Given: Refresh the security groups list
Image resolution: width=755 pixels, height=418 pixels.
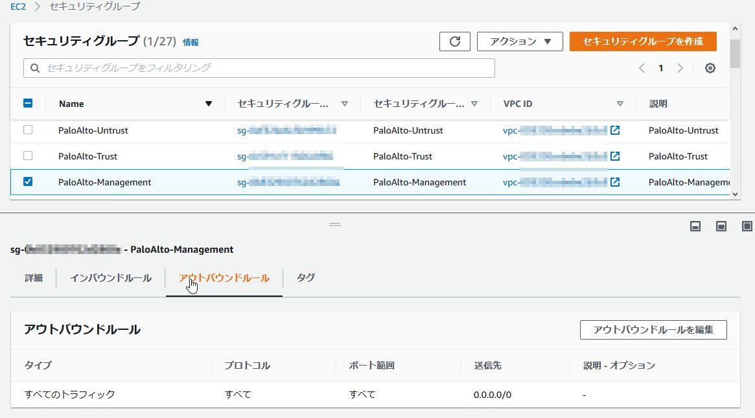Looking at the screenshot, I should [x=454, y=41].
